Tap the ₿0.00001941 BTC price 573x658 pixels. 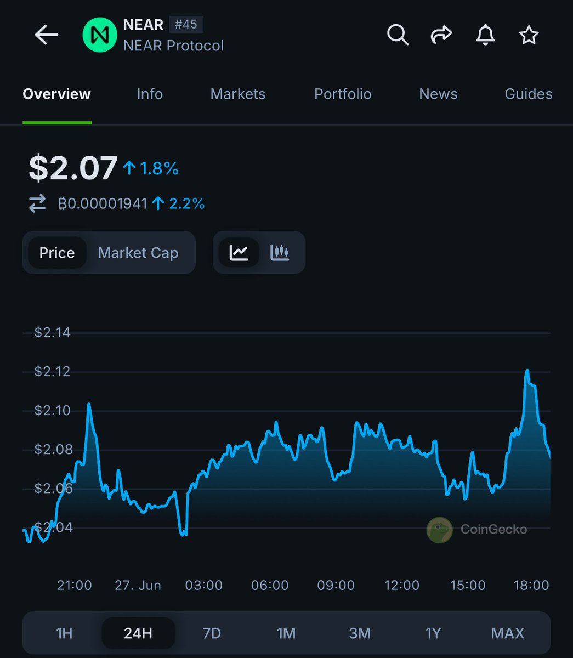(103, 204)
